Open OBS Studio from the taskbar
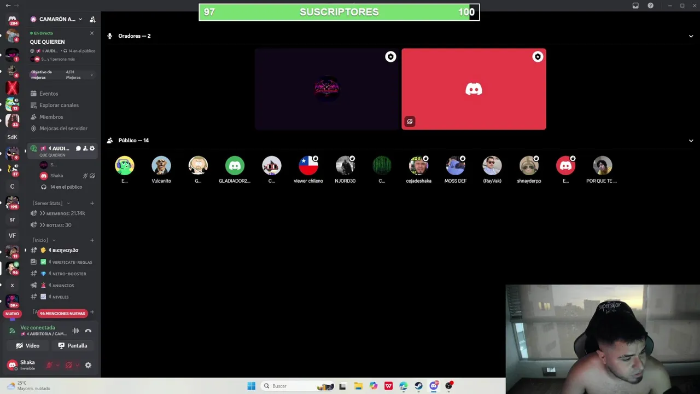This screenshot has width=700, height=394. point(449,386)
